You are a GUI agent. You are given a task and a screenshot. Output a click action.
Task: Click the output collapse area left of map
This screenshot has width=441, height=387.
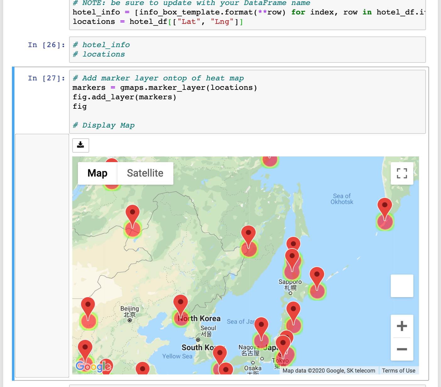coord(42,256)
